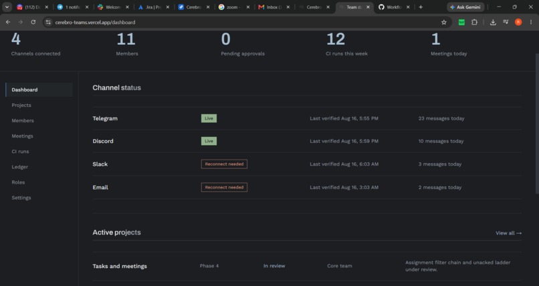Click the page vertical scrollbar
Screen dimensions: 539x286
pyautogui.click(x=537, y=124)
